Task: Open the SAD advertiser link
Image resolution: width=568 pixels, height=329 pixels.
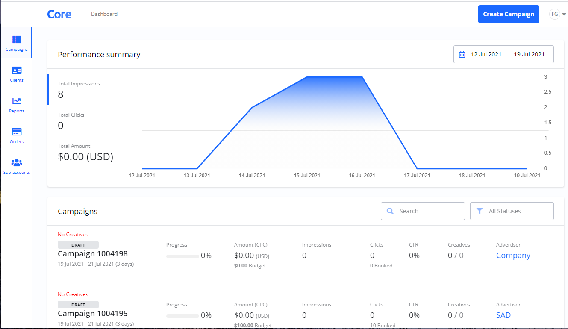Action: coord(503,315)
